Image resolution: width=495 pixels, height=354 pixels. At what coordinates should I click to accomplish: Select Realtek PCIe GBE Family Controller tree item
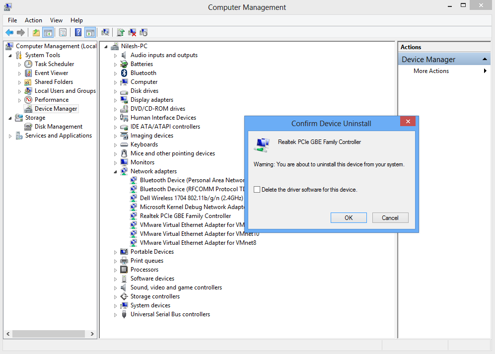point(185,216)
